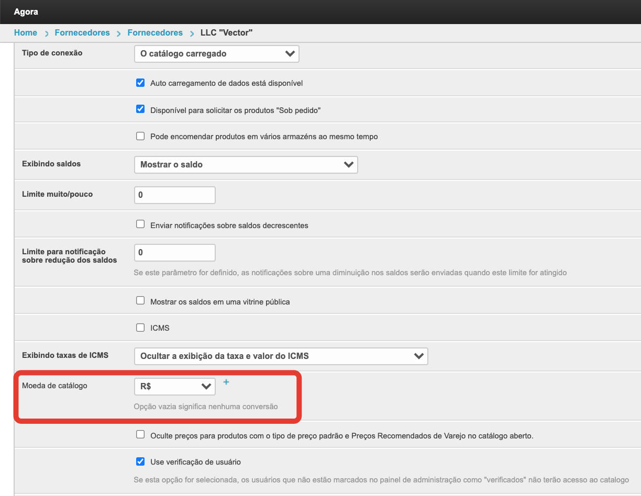Image resolution: width=641 pixels, height=496 pixels.
Task: Uncheck Use verificação de usuário
Action: [140, 461]
